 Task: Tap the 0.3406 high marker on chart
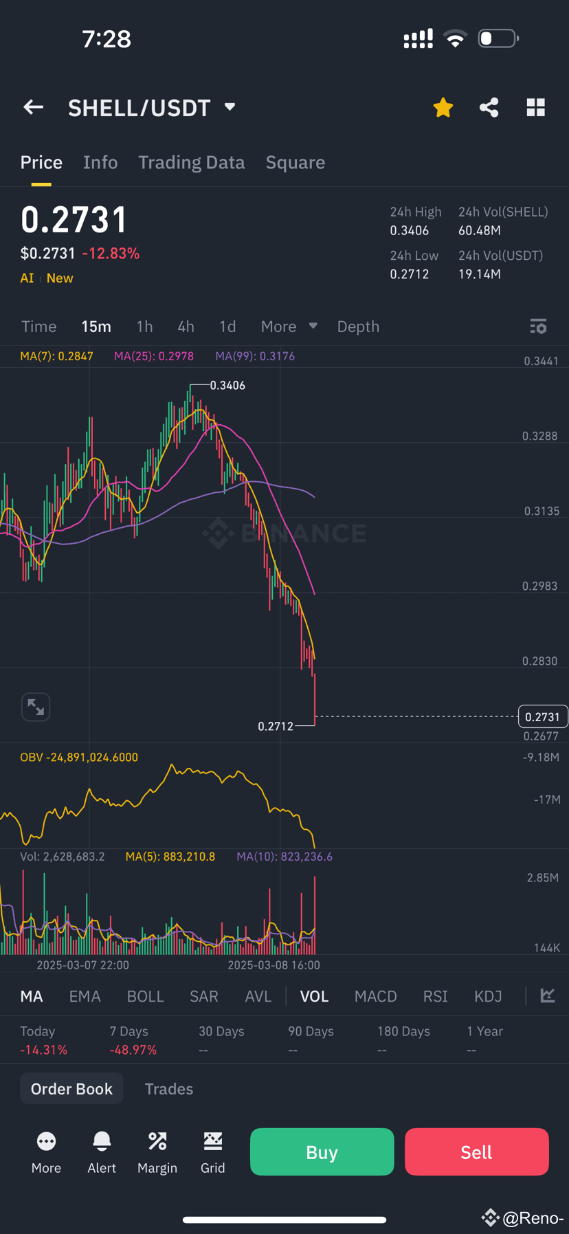(x=227, y=385)
